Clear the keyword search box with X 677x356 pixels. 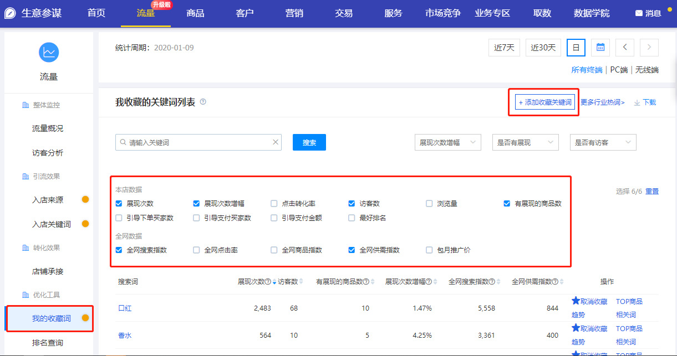pos(276,142)
